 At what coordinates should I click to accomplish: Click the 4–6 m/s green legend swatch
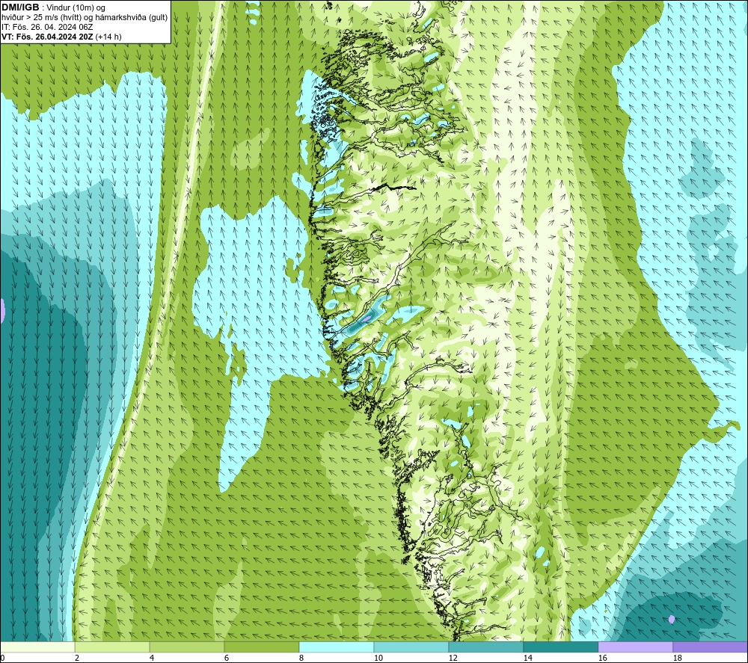click(x=187, y=647)
